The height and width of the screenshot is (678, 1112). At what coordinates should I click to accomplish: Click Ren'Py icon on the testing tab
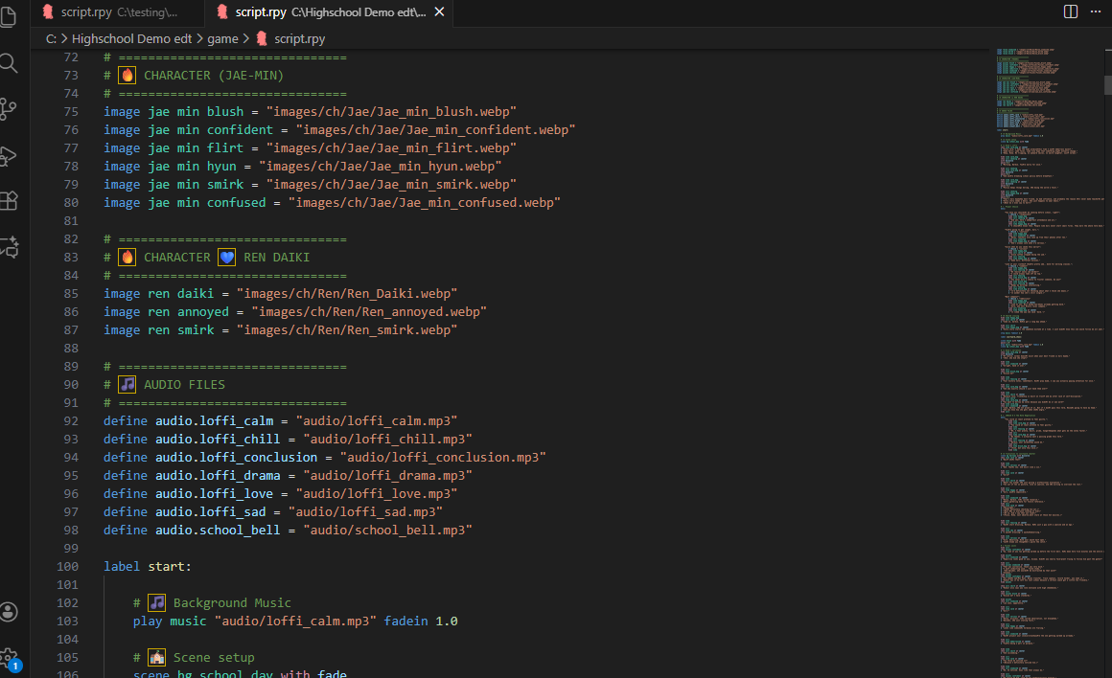click(48, 12)
